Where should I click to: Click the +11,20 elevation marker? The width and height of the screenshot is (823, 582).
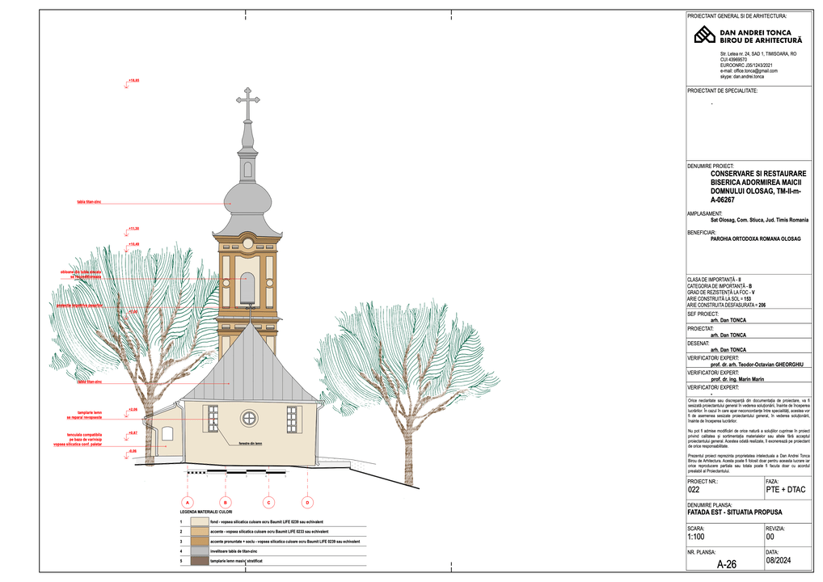pyautogui.click(x=133, y=229)
